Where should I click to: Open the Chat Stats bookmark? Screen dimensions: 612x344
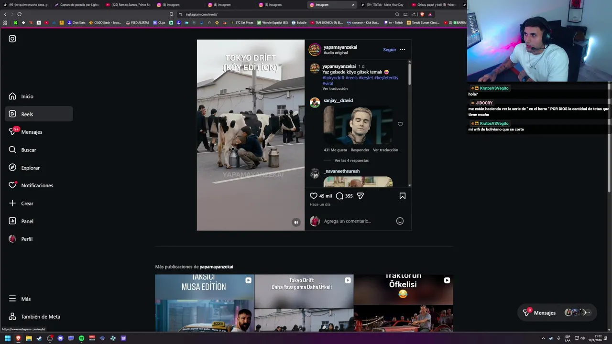click(x=76, y=22)
